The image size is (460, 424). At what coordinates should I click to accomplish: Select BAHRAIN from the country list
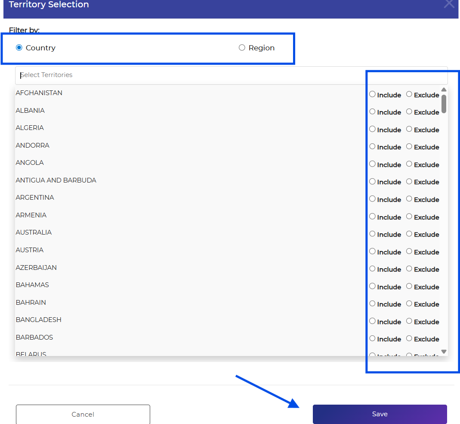[x=31, y=302]
